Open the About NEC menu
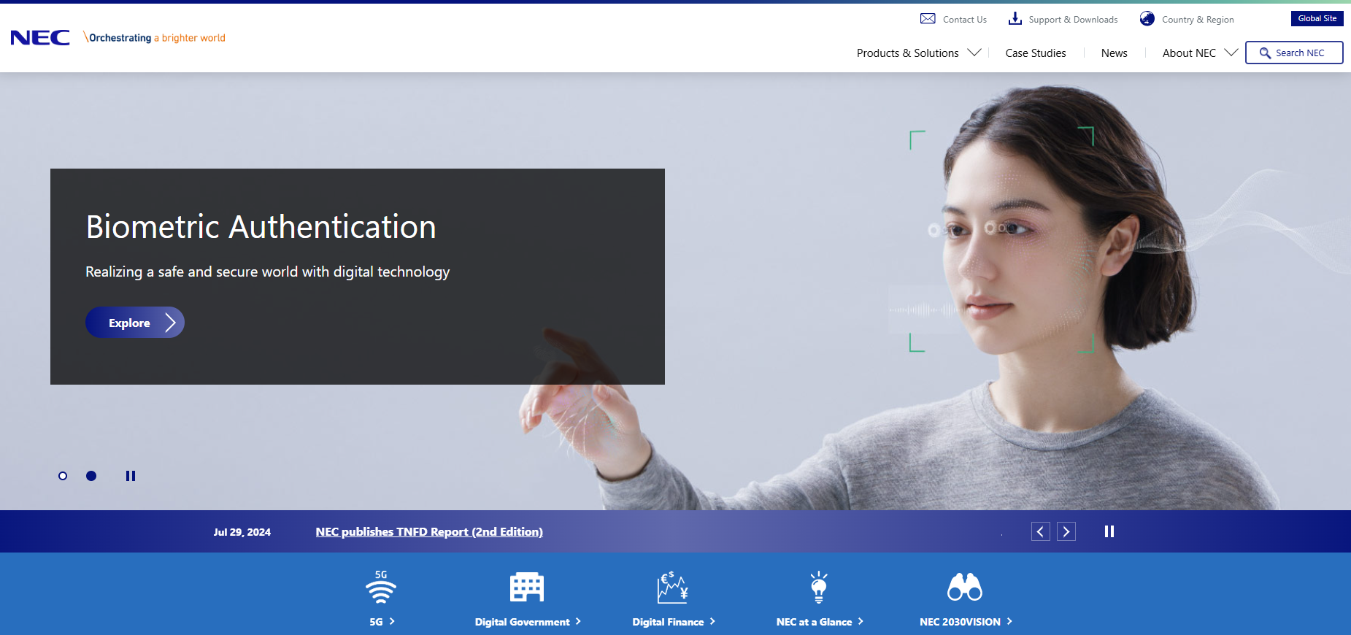 coord(1189,53)
